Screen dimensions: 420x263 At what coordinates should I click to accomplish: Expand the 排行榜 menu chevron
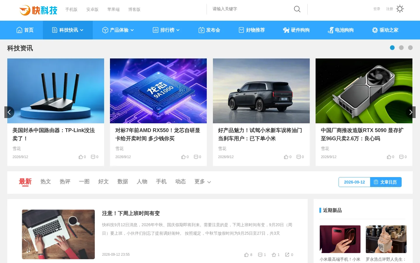pos(178,30)
